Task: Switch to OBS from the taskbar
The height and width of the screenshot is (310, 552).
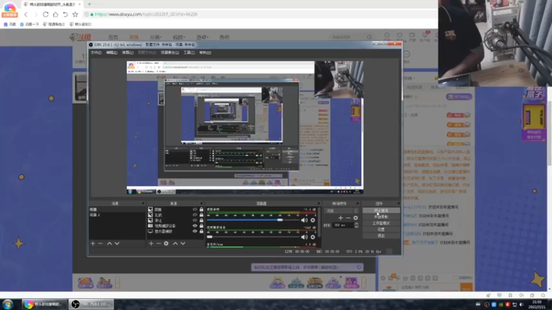Action: pos(92,304)
